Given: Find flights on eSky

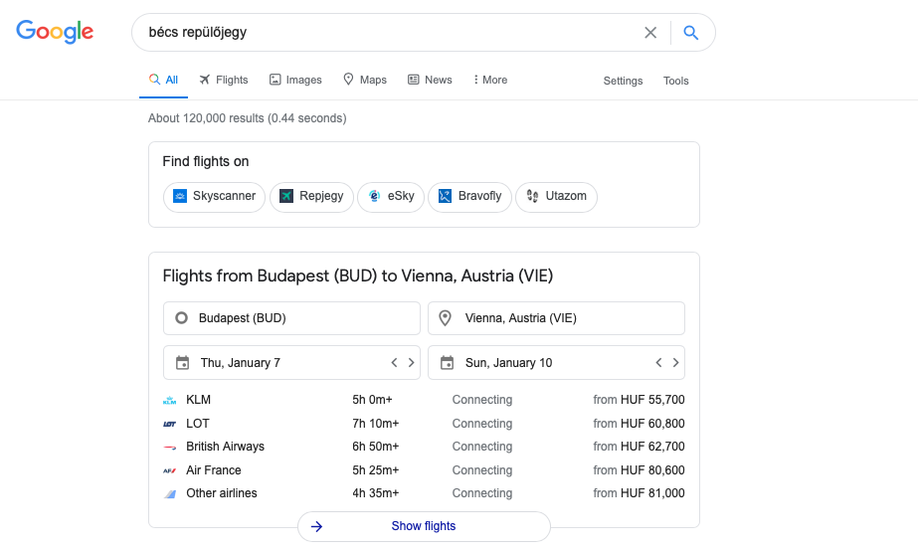Looking at the screenshot, I should coord(391,196).
